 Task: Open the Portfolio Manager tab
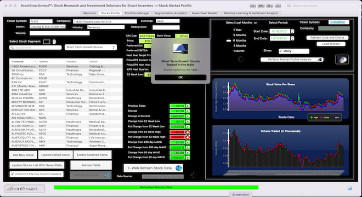[137, 13]
